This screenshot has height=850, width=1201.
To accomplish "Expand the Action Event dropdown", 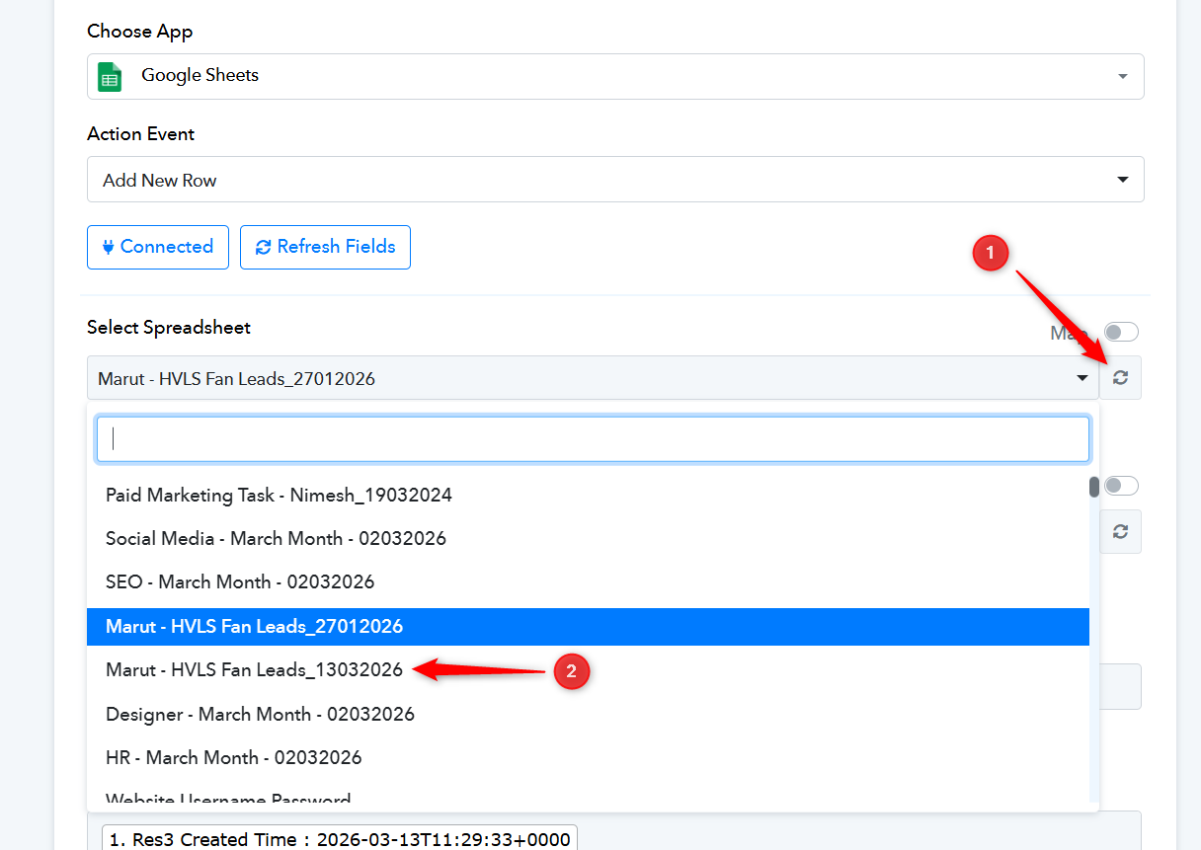I will (x=1122, y=180).
